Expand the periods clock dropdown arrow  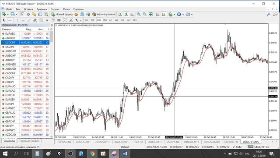click(183, 14)
